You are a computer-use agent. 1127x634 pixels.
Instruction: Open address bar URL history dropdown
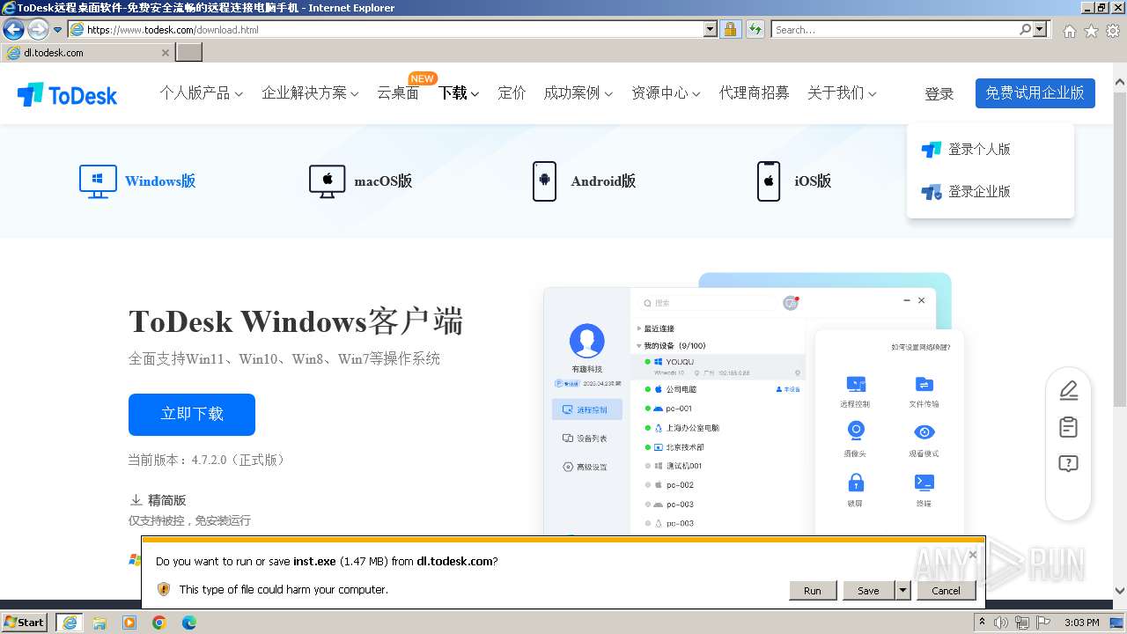pyautogui.click(x=711, y=29)
